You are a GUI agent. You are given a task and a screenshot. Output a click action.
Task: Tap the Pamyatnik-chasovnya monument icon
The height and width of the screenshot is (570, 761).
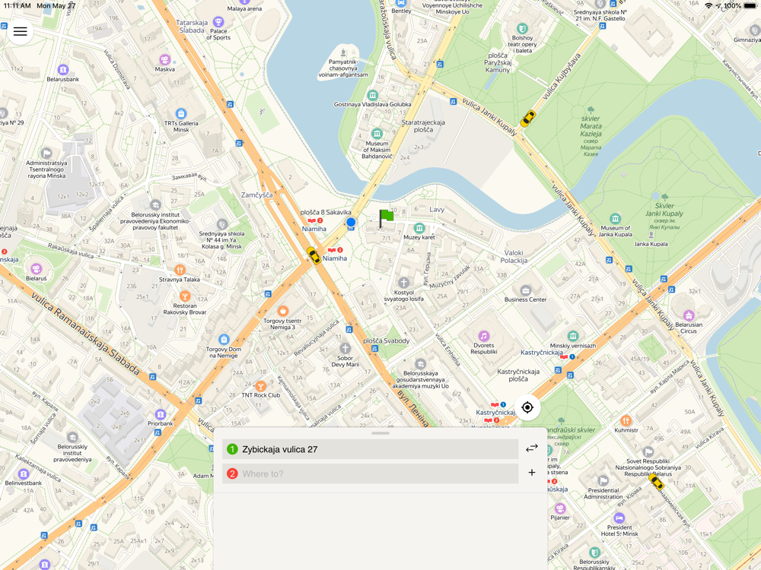[x=343, y=52]
